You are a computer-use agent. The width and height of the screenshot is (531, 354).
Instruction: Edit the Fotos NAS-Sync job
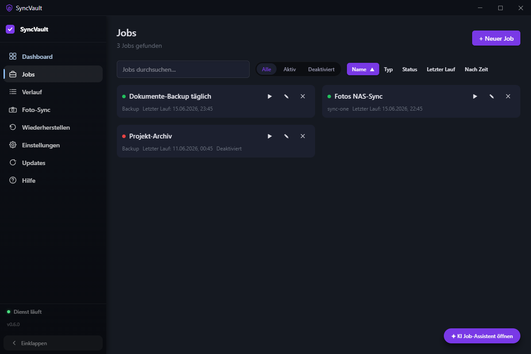click(x=492, y=96)
